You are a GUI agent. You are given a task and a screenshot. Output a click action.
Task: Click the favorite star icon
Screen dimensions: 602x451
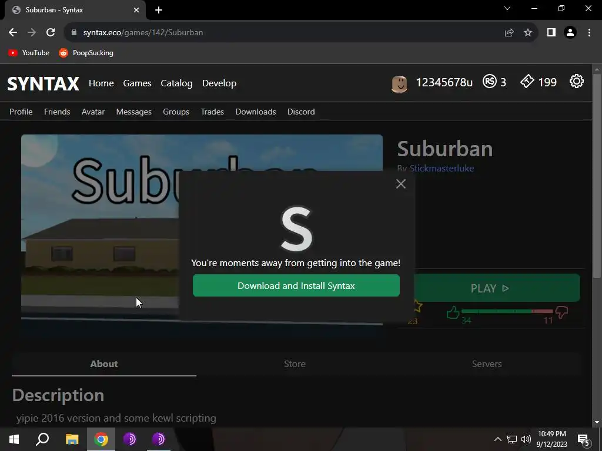tap(418, 306)
